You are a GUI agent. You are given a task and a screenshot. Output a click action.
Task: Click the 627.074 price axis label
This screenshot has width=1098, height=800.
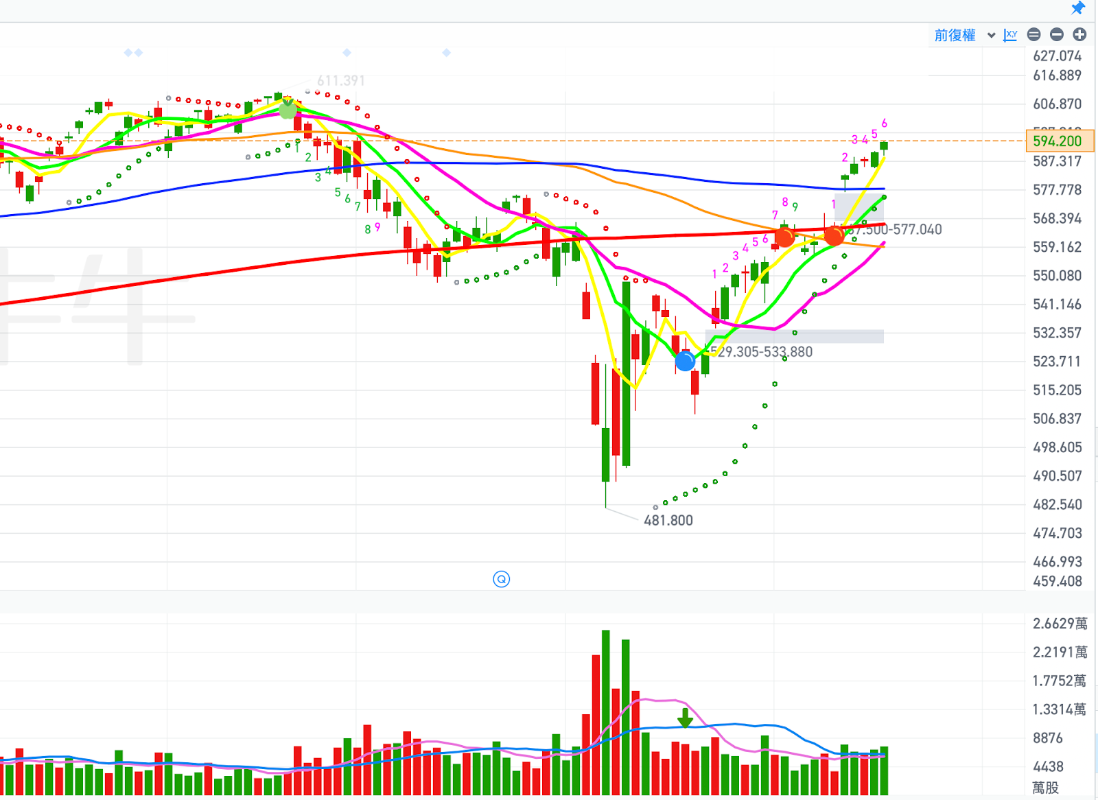tap(1057, 56)
